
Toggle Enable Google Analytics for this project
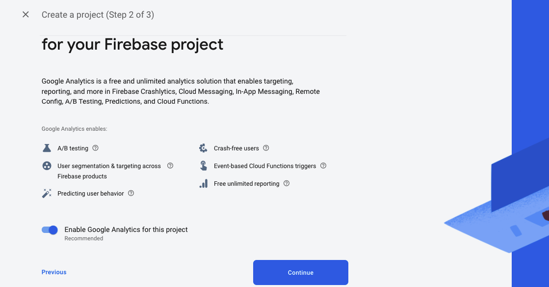click(50, 230)
